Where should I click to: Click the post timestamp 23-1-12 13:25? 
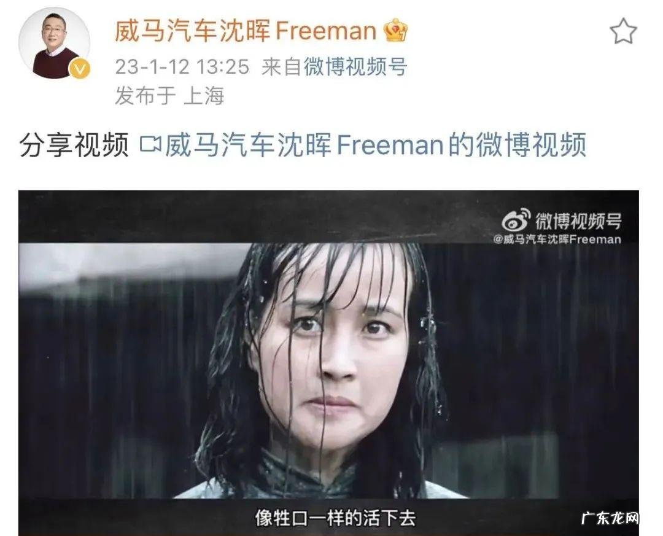tap(182, 67)
